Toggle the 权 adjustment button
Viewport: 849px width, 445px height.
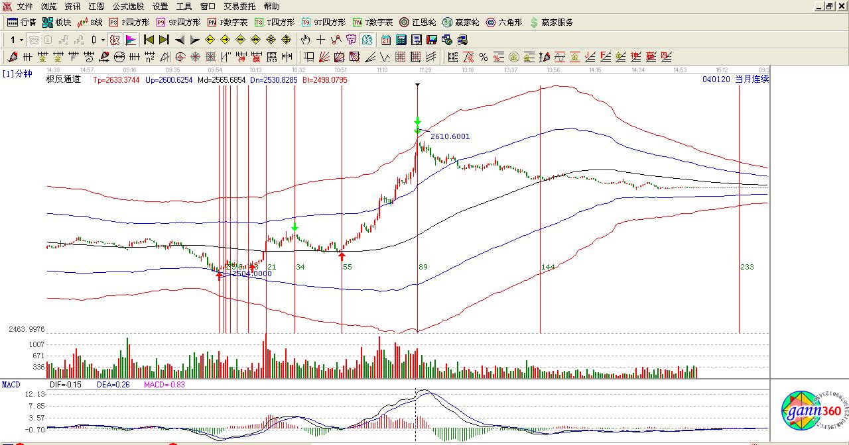115,40
